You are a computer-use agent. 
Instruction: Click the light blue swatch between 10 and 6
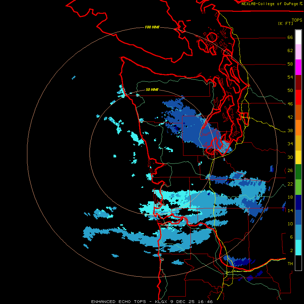point(298,232)
